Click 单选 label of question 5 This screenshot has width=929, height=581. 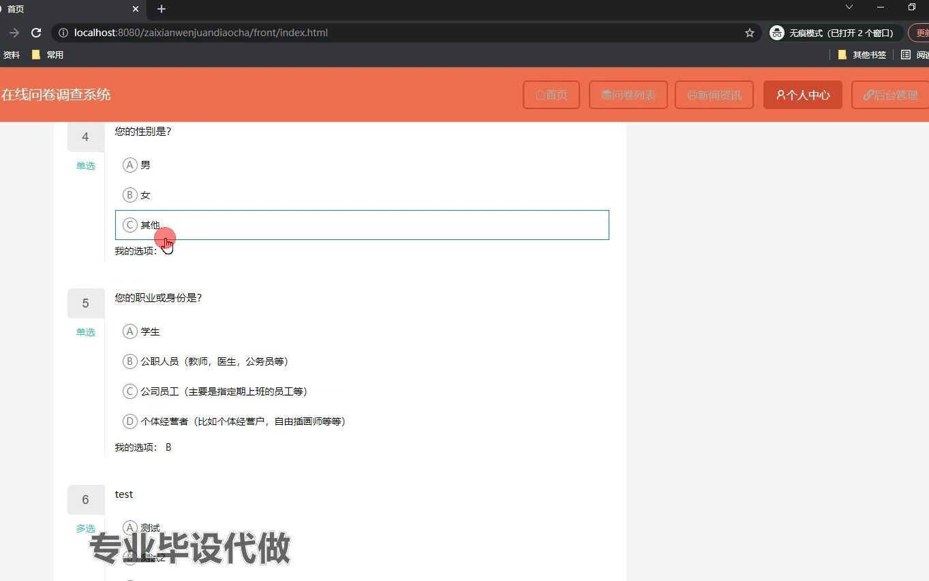(x=85, y=332)
